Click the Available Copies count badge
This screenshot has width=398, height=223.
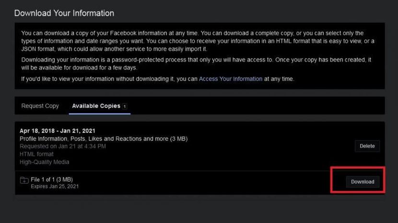tap(125, 106)
